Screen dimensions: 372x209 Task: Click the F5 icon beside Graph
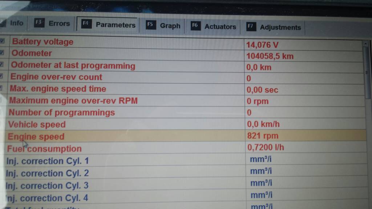150,25
